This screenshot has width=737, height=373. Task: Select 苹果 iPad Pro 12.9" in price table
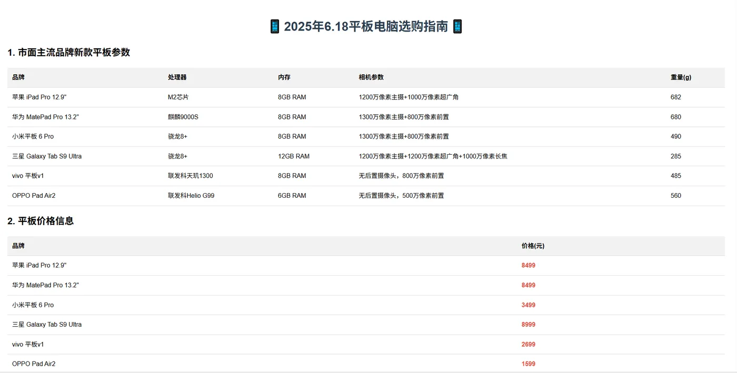coord(39,266)
